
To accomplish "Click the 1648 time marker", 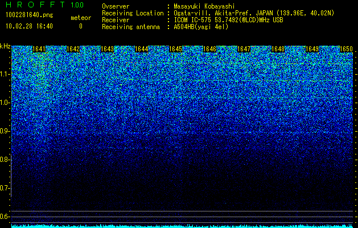I will [x=278, y=49].
